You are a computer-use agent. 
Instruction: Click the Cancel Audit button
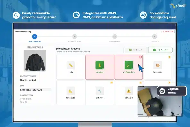168,32
